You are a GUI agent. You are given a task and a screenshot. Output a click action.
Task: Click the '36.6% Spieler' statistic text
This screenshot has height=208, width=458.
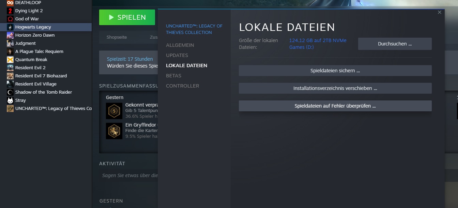[x=141, y=116]
